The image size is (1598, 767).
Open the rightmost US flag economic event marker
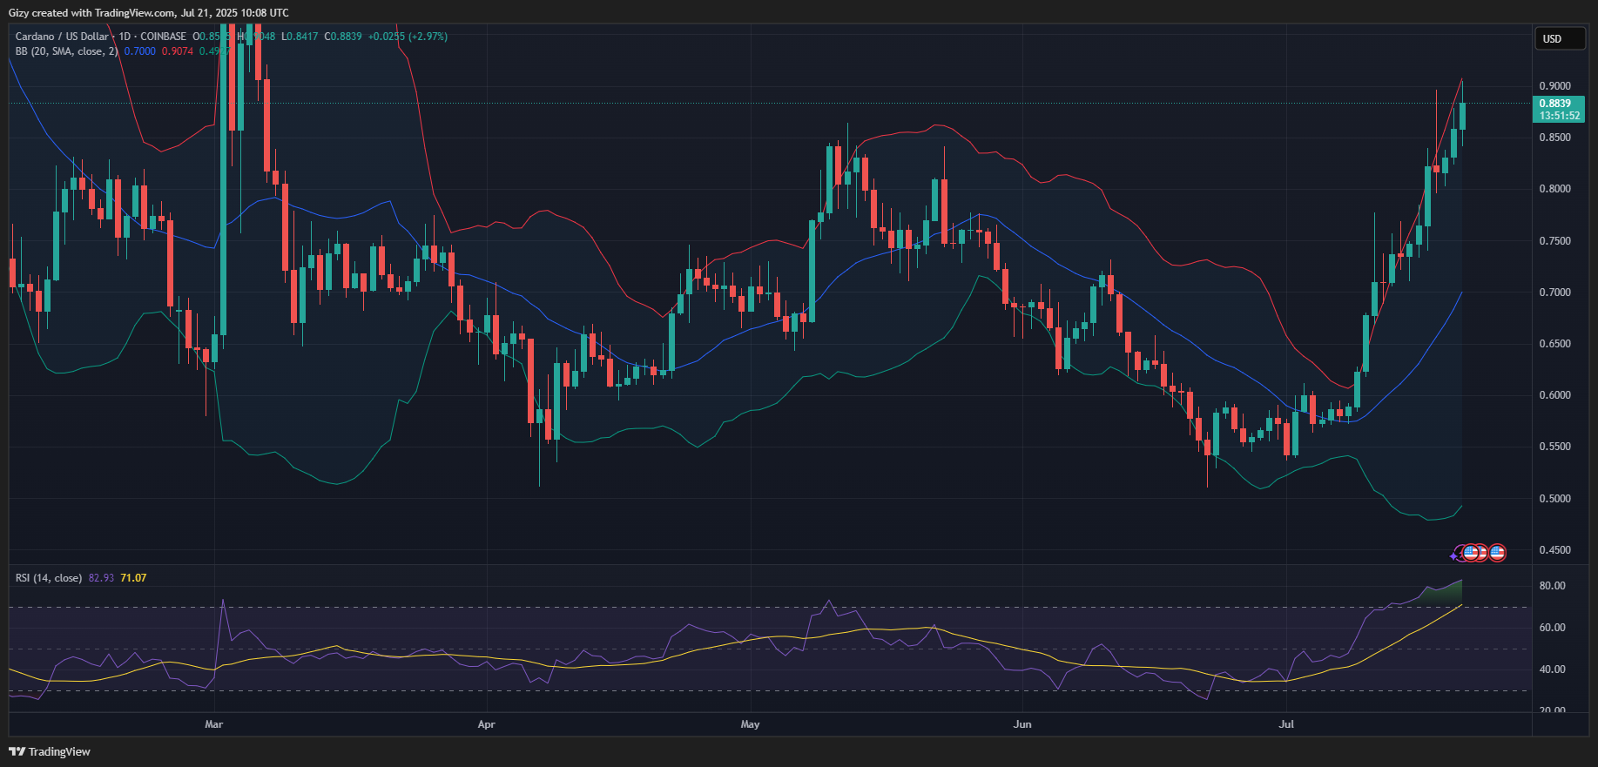[x=1497, y=552]
